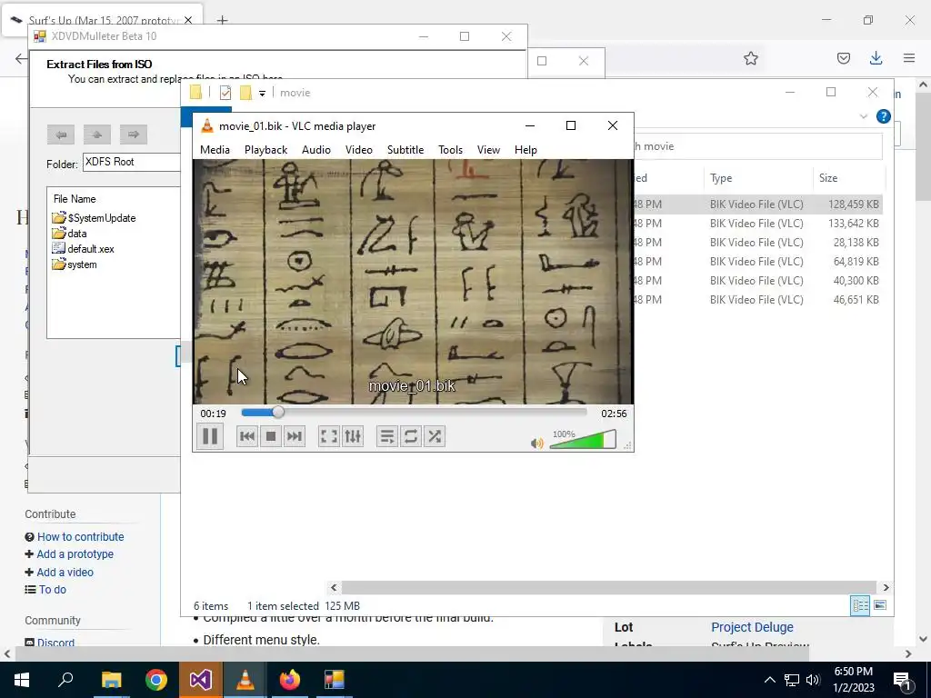Screen dimensions: 931x698
Task: Pause playback in VLC
Action: pos(210,436)
